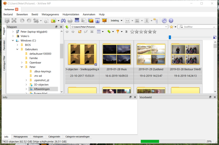The image size is (219, 145).
Task: Click the printer icon in toolbar
Action: pos(70,21)
